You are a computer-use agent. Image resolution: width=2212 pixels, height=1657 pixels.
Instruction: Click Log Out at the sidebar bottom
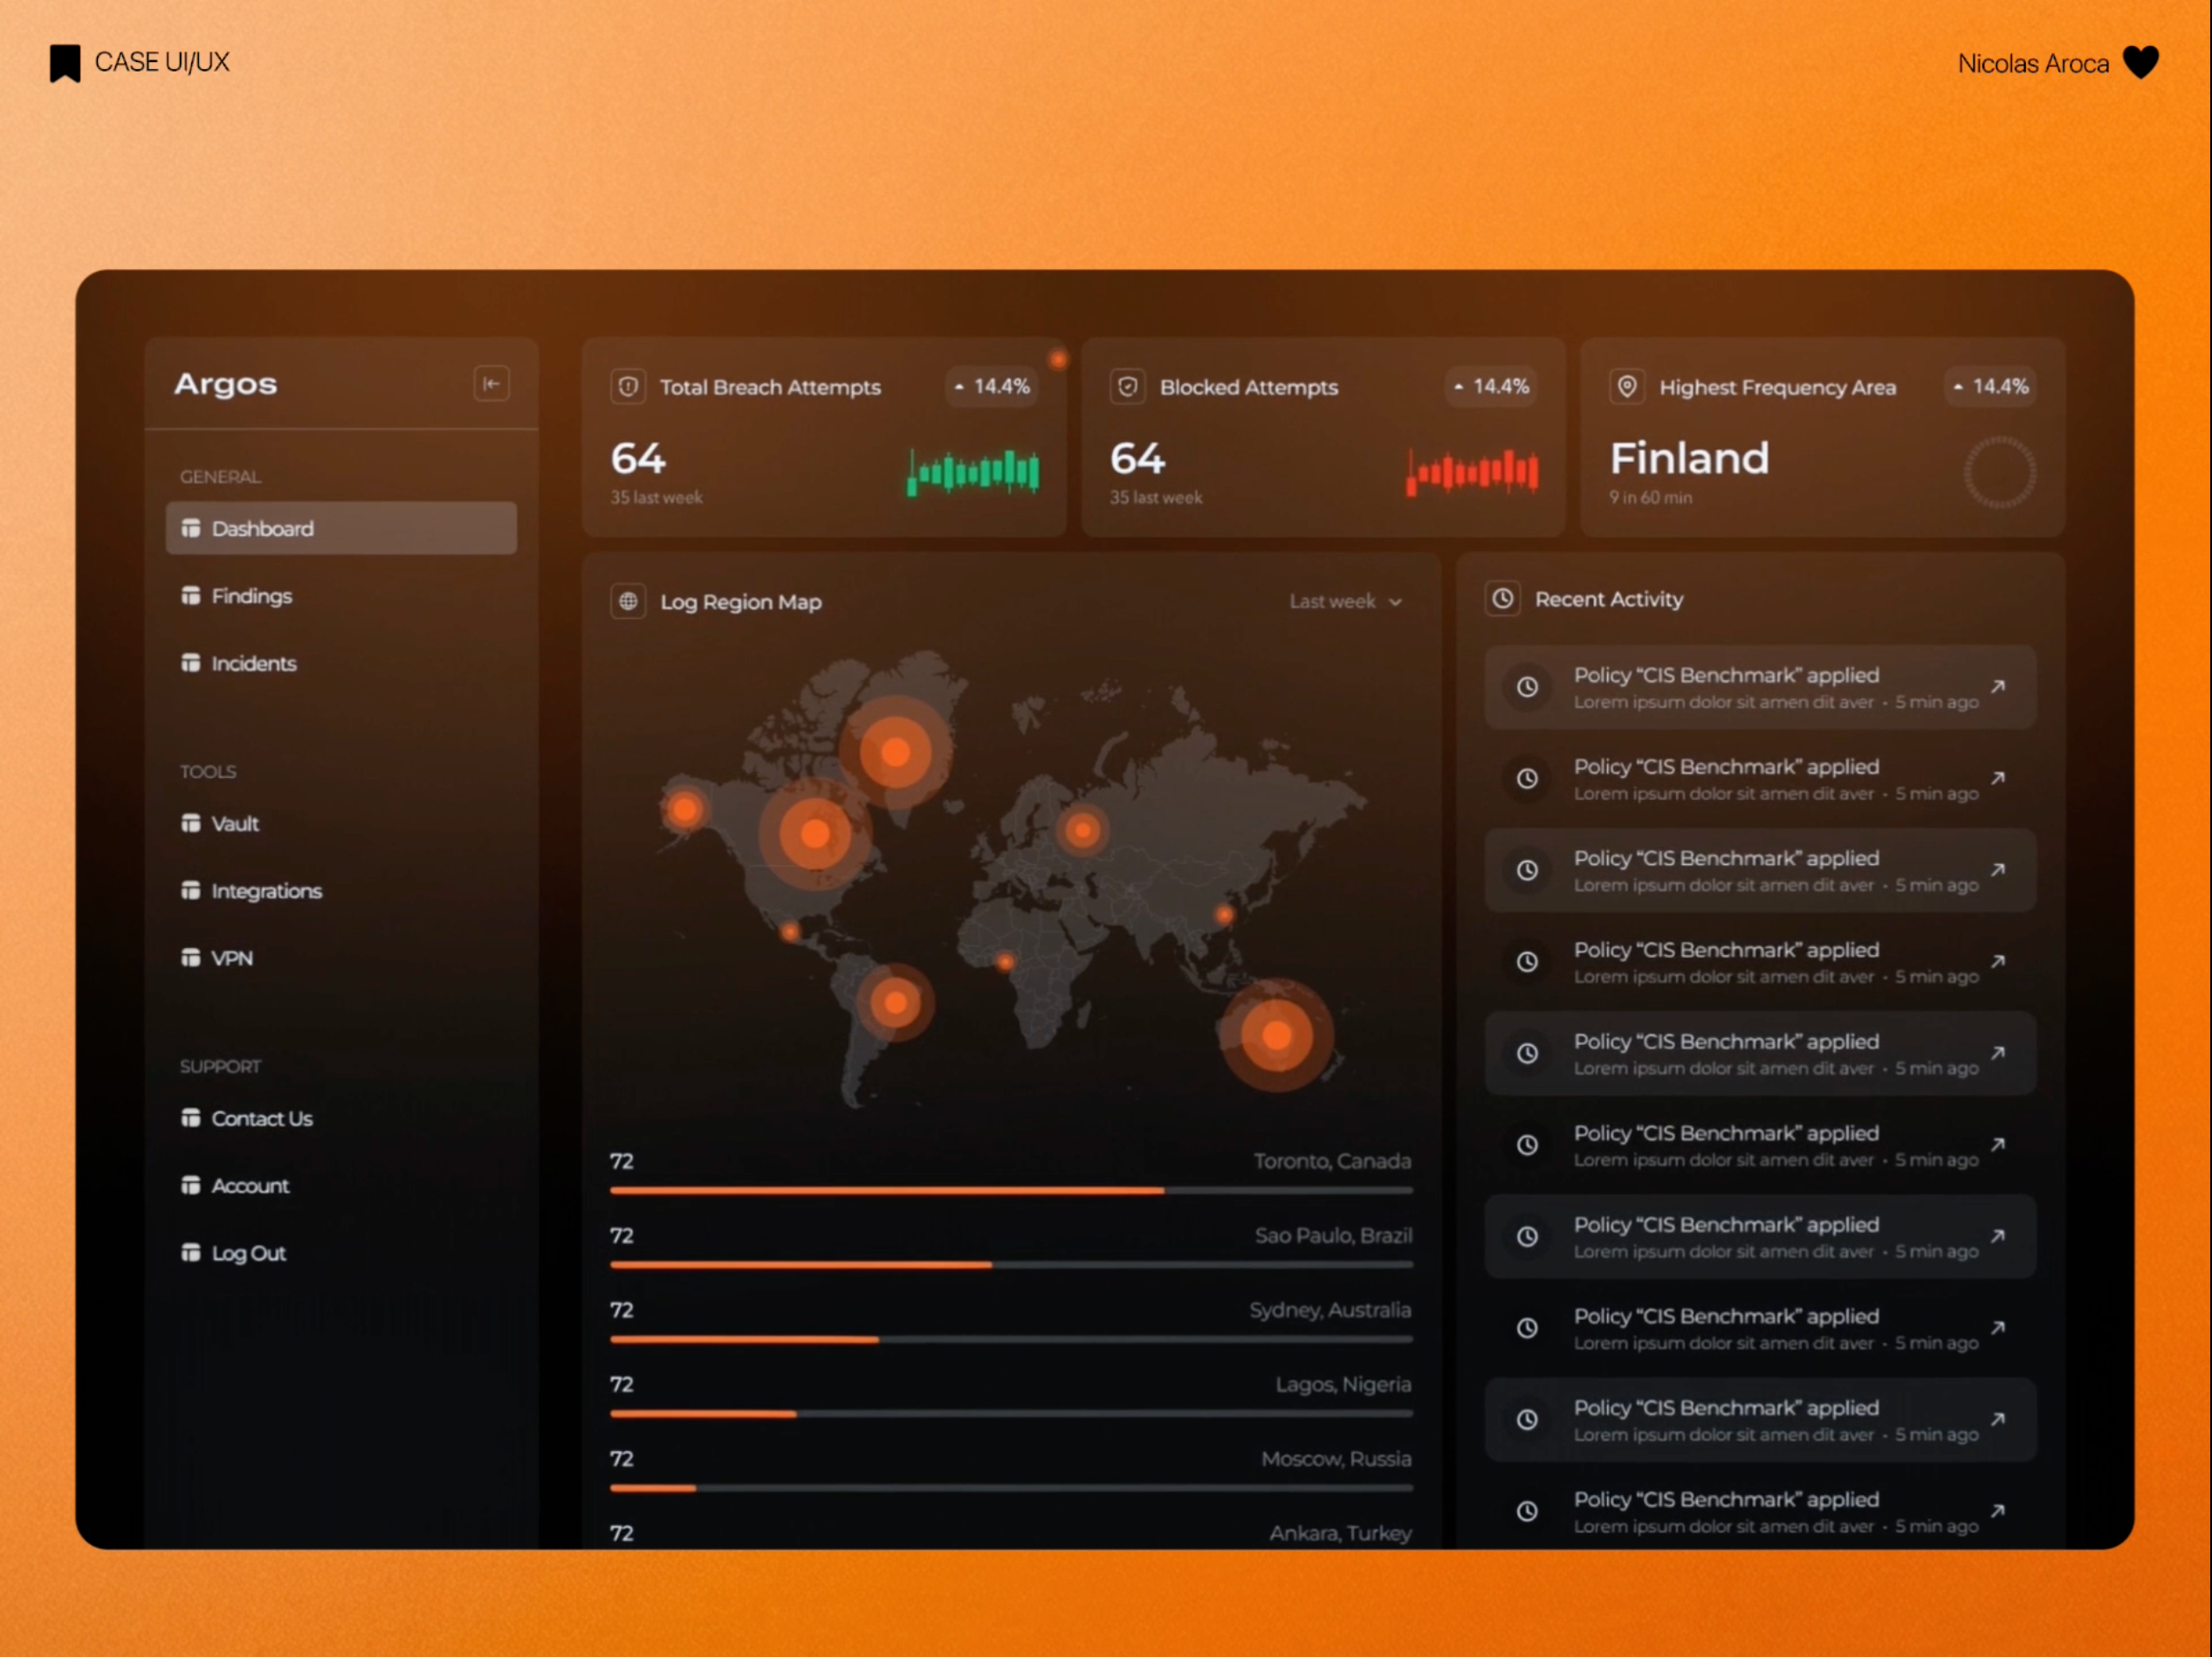pos(247,1252)
